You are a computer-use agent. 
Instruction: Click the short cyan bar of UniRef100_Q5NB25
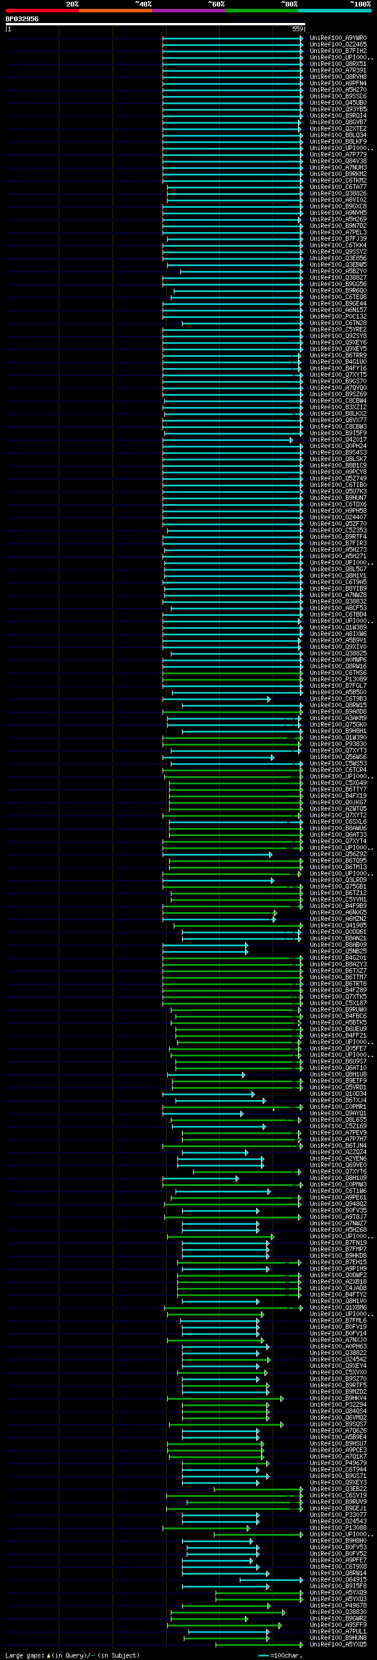coord(205,951)
